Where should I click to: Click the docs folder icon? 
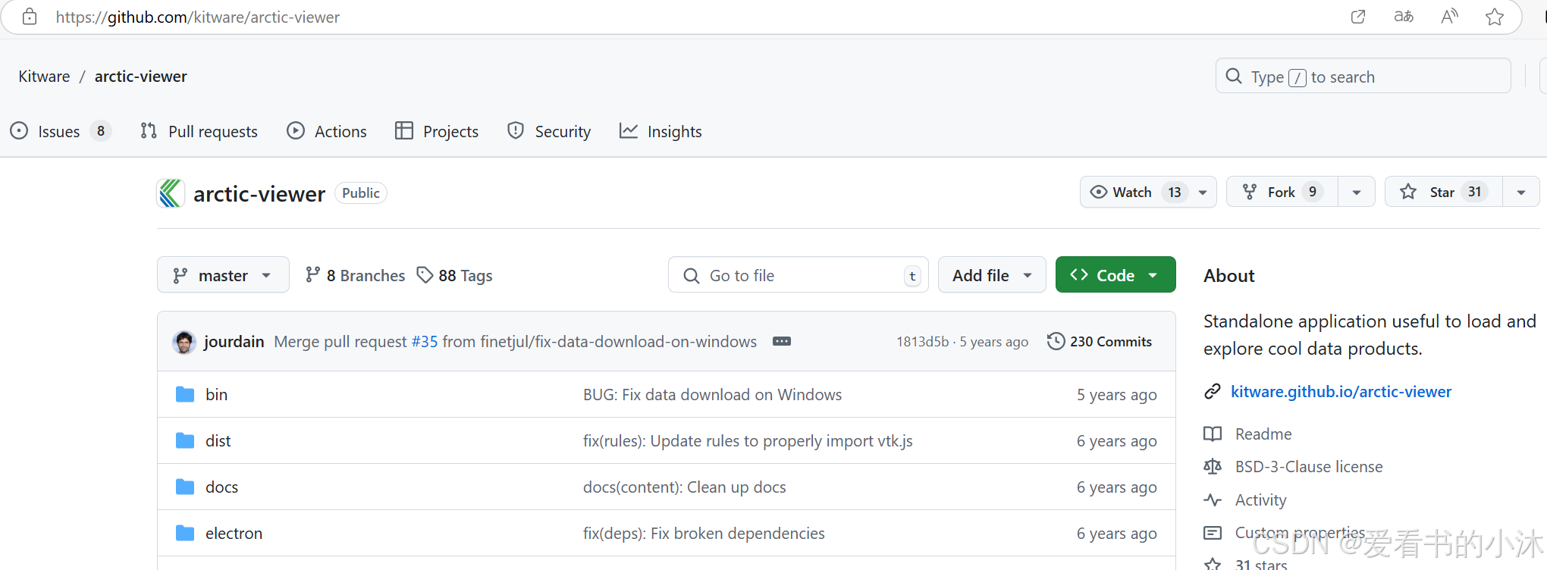[185, 487]
